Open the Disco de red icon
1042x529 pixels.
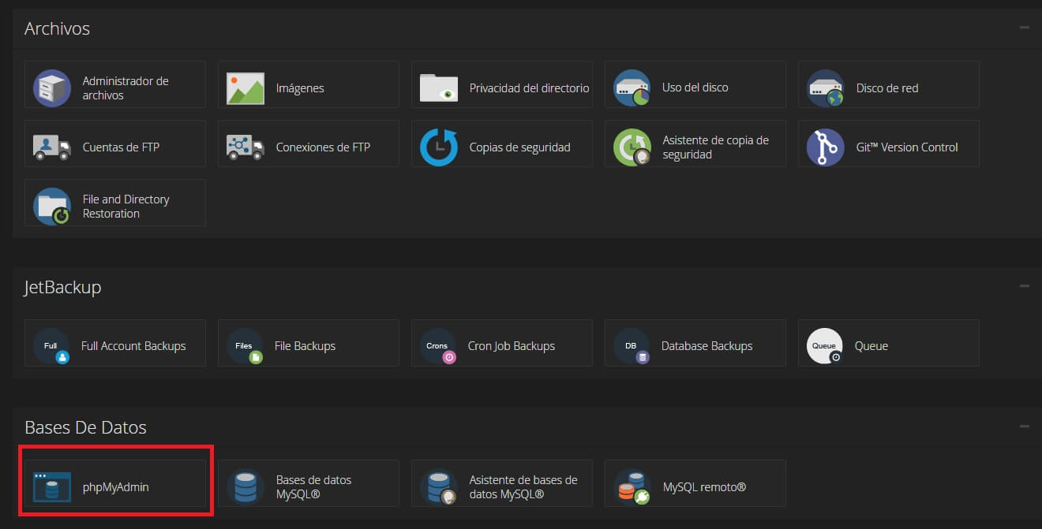(826, 88)
